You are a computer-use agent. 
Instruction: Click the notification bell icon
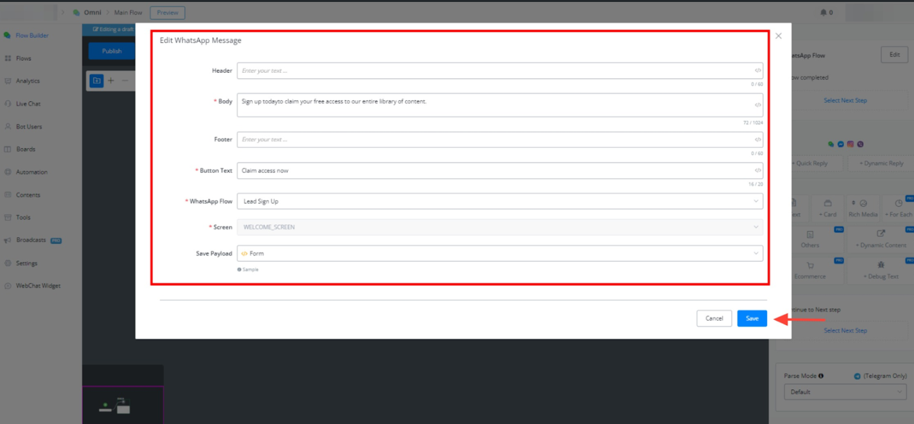tap(824, 12)
